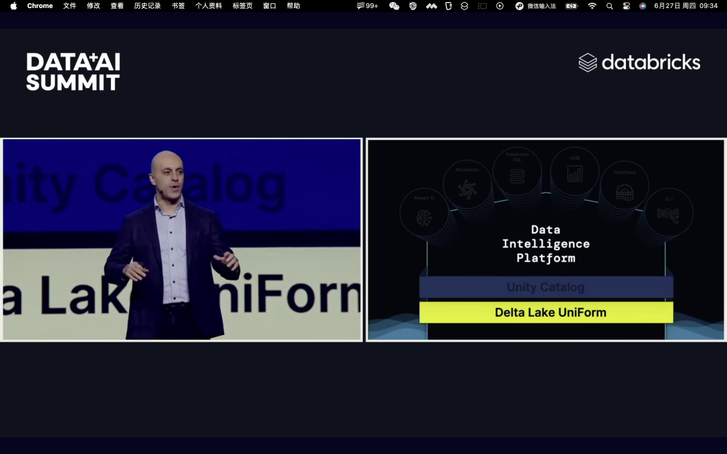The height and width of the screenshot is (454, 727).
Task: Open the 修改 menu
Action: 93,6
